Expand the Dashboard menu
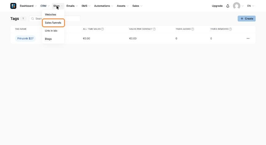The height and width of the screenshot is (145, 266). tap(28, 6)
